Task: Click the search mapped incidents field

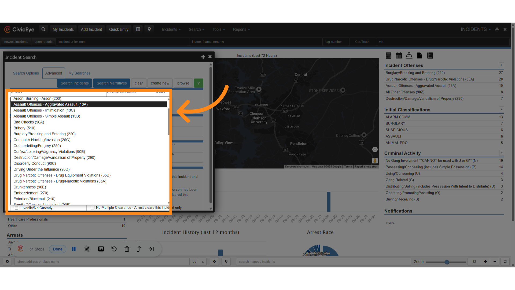Action: click(323, 262)
